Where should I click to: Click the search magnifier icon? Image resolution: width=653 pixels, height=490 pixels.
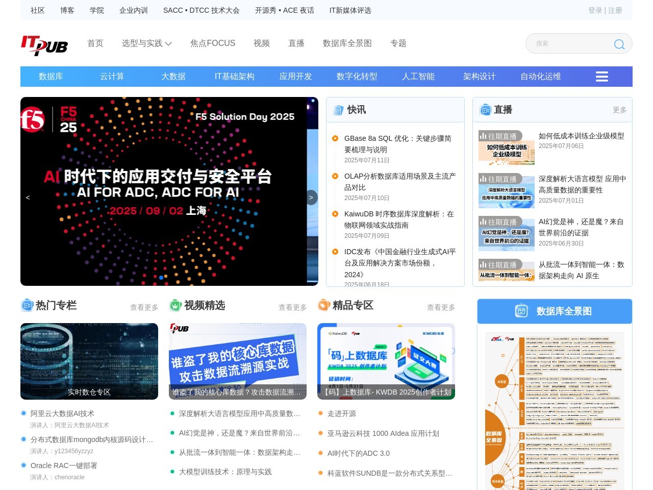click(619, 44)
